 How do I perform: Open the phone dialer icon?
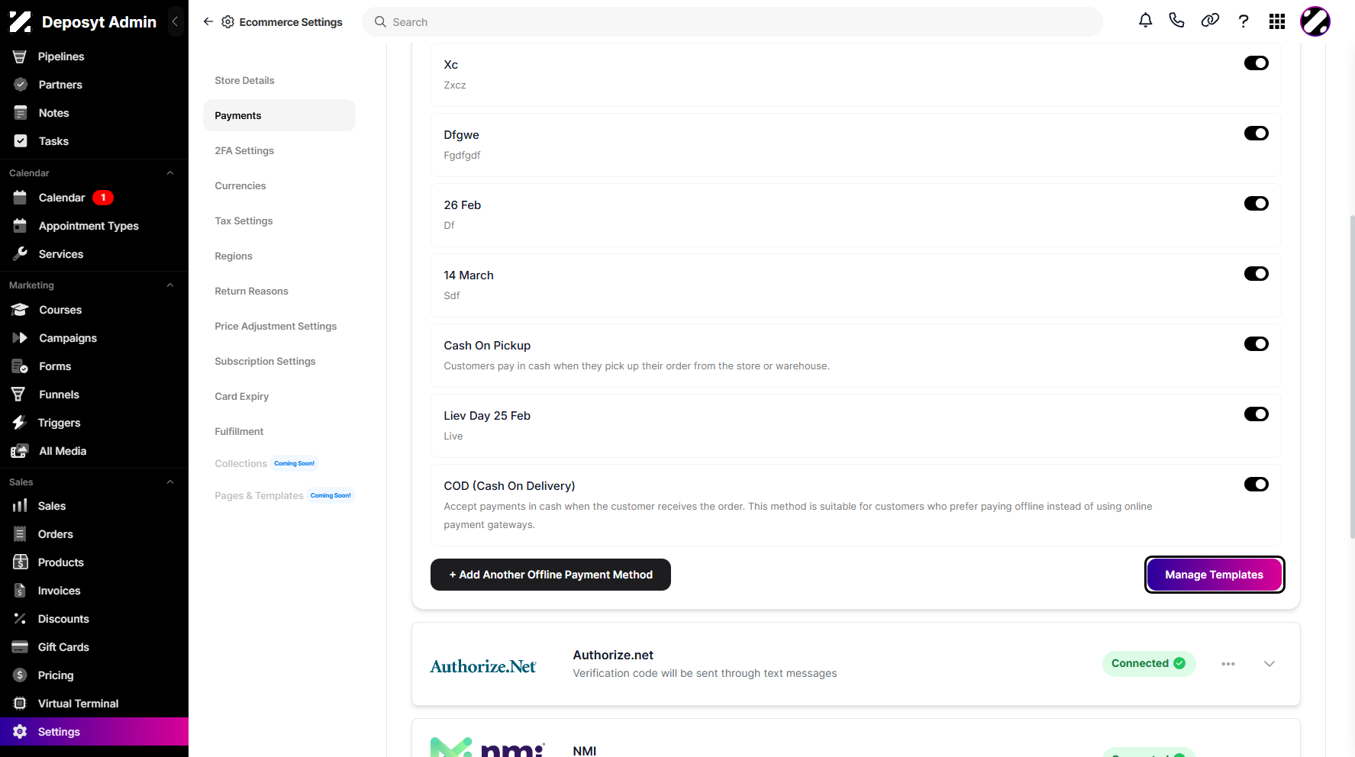(1177, 21)
